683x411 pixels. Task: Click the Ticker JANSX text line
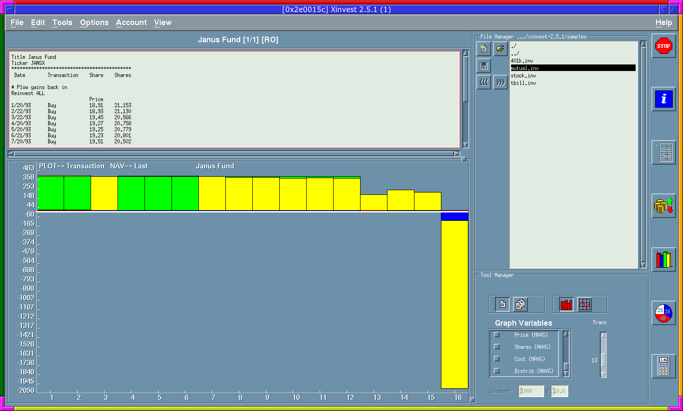[28, 63]
